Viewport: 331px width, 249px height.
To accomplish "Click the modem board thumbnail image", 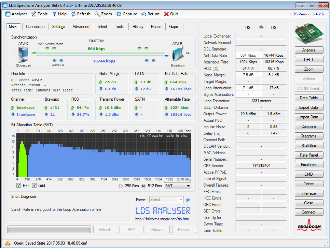I will click(308, 33).
